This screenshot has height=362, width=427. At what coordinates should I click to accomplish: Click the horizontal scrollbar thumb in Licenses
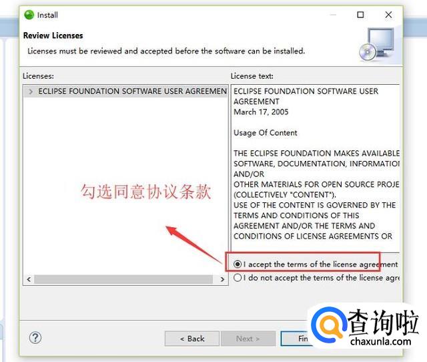click(x=123, y=279)
